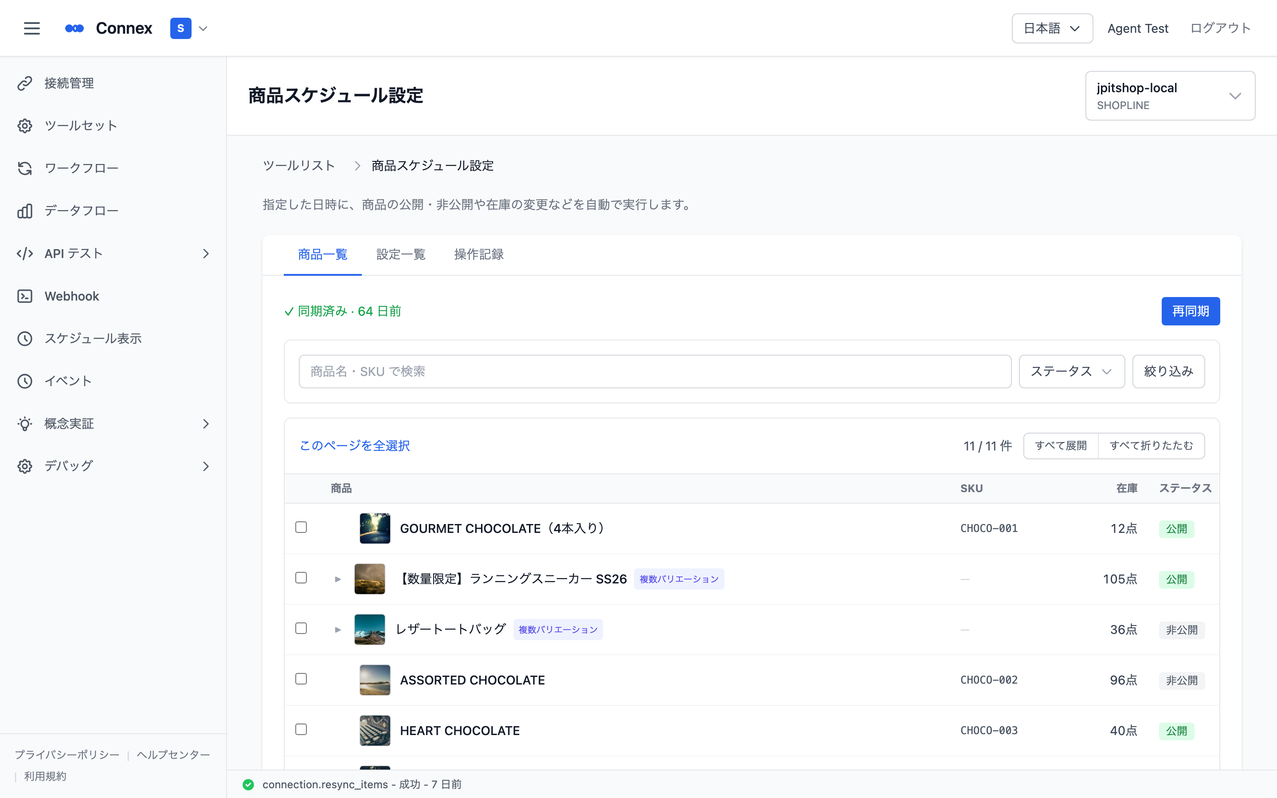Expand the デバッグ submenu chevron

(206, 466)
